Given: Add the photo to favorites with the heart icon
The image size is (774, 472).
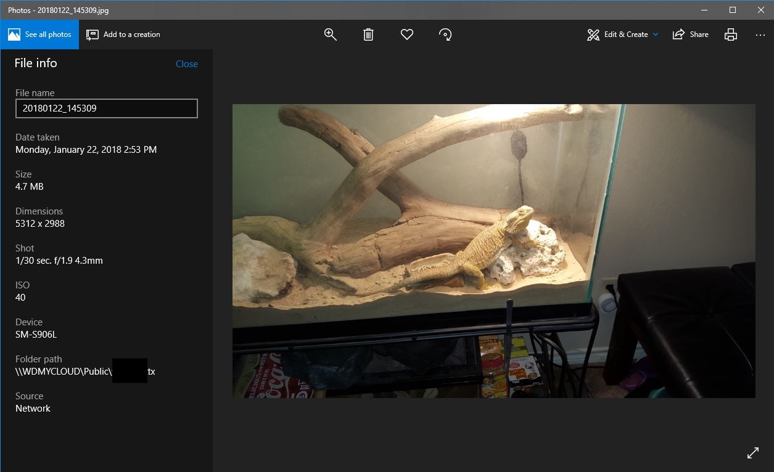Looking at the screenshot, I should (x=407, y=35).
